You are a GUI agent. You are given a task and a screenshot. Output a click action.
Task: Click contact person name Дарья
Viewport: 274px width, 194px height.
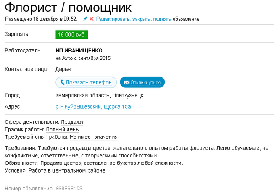[63, 69]
